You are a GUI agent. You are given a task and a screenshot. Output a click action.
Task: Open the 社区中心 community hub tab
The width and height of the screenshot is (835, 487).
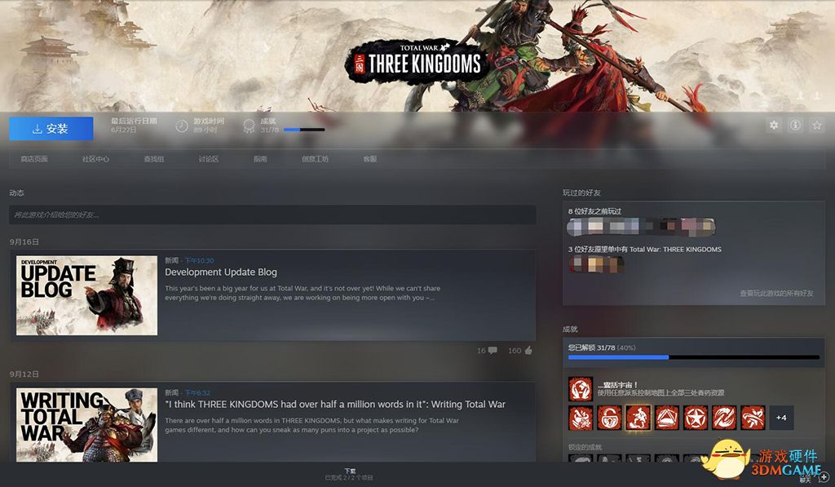point(95,159)
